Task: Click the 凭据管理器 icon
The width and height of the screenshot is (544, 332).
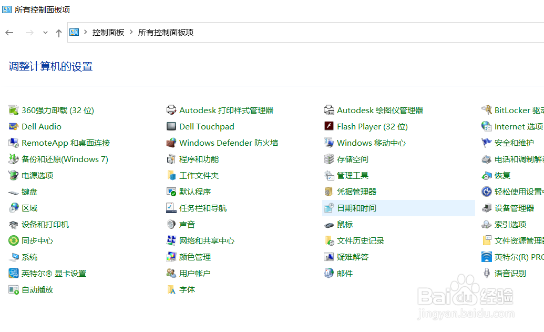Action: [329, 192]
